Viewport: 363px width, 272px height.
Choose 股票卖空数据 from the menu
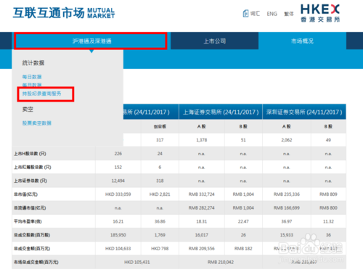pos(37,123)
